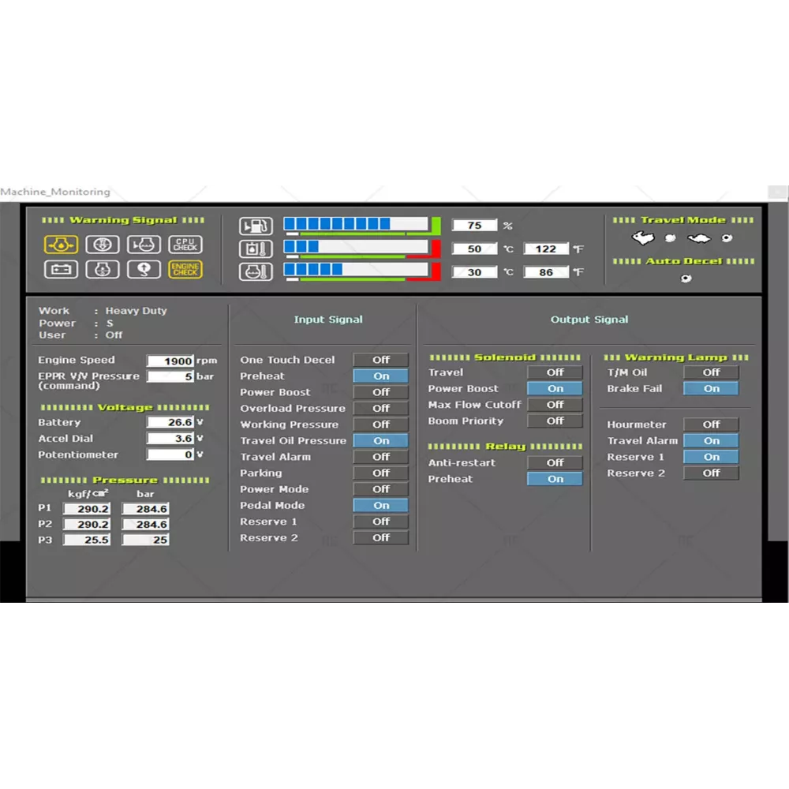
Task: Click the fuel level gauge icon
Action: pyautogui.click(x=256, y=226)
